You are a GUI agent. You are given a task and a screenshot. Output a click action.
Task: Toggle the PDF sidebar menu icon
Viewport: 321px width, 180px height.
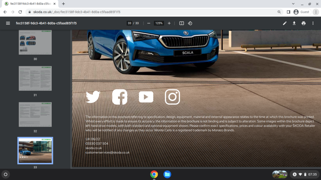tap(8, 23)
